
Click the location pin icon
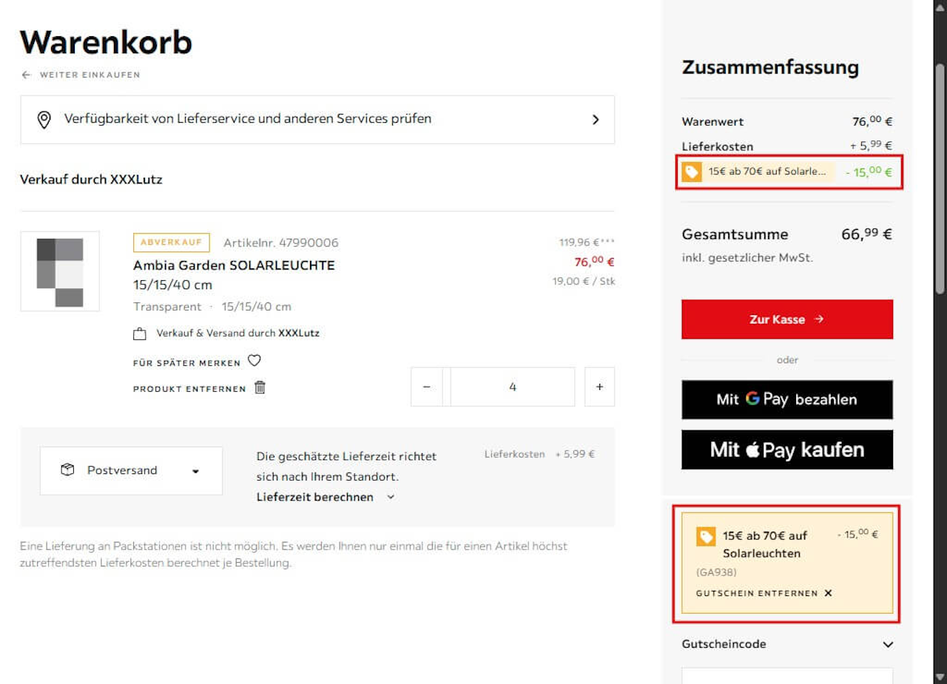pyautogui.click(x=44, y=119)
